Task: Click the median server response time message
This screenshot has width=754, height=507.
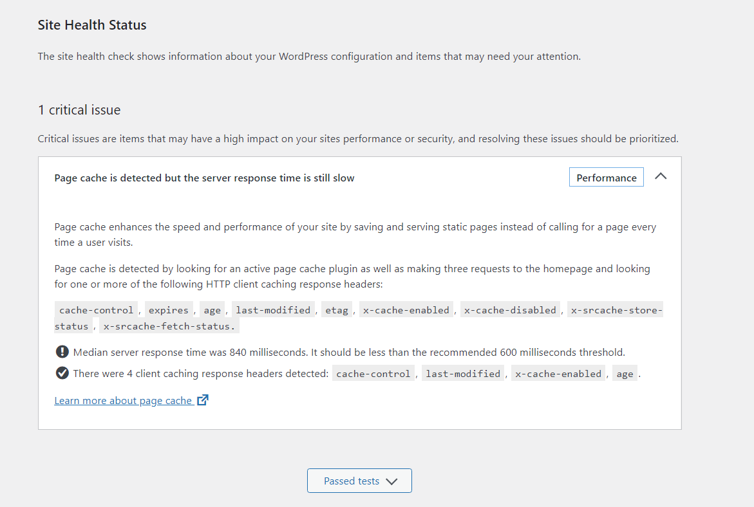Action: pyautogui.click(x=349, y=352)
